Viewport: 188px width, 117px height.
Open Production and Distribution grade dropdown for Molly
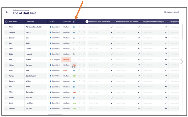click(111, 27)
